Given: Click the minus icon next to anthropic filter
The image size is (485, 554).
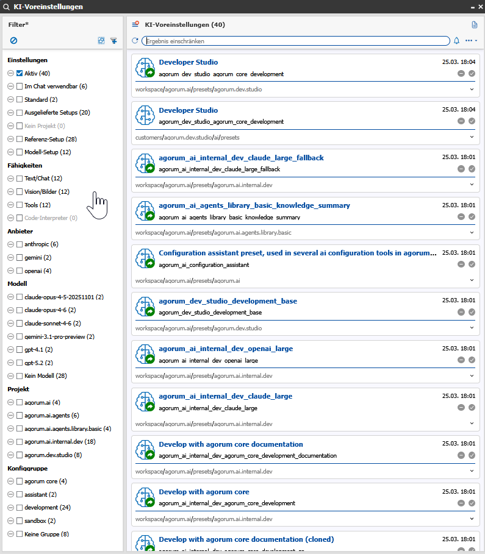Looking at the screenshot, I should point(11,244).
